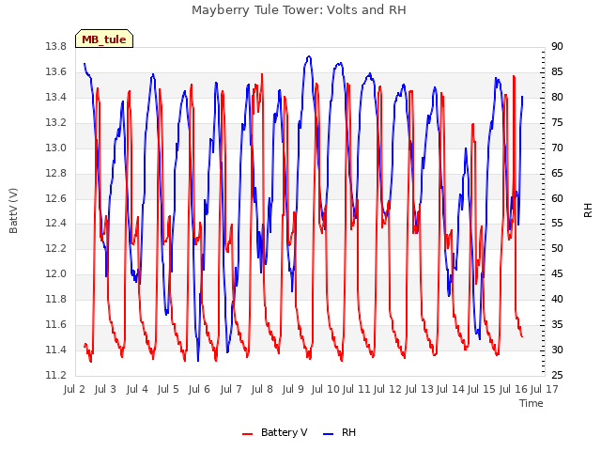Click the 'Jul 5' date label
Viewport: 601px width, 451px height.
point(168,389)
